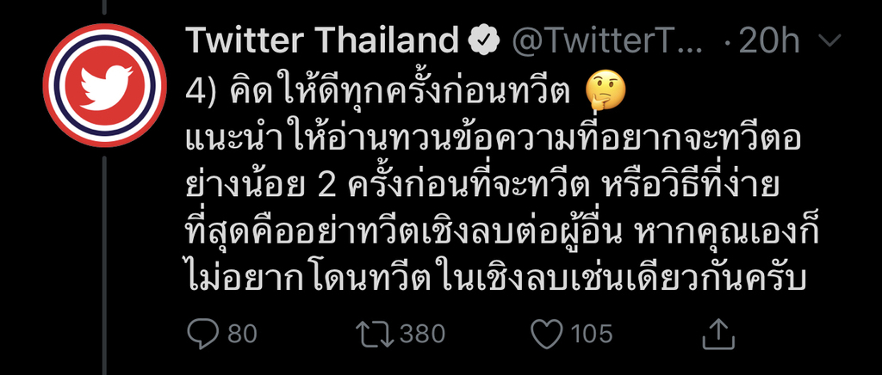
Task: Click the reply speech bubble icon
Action: tap(204, 332)
